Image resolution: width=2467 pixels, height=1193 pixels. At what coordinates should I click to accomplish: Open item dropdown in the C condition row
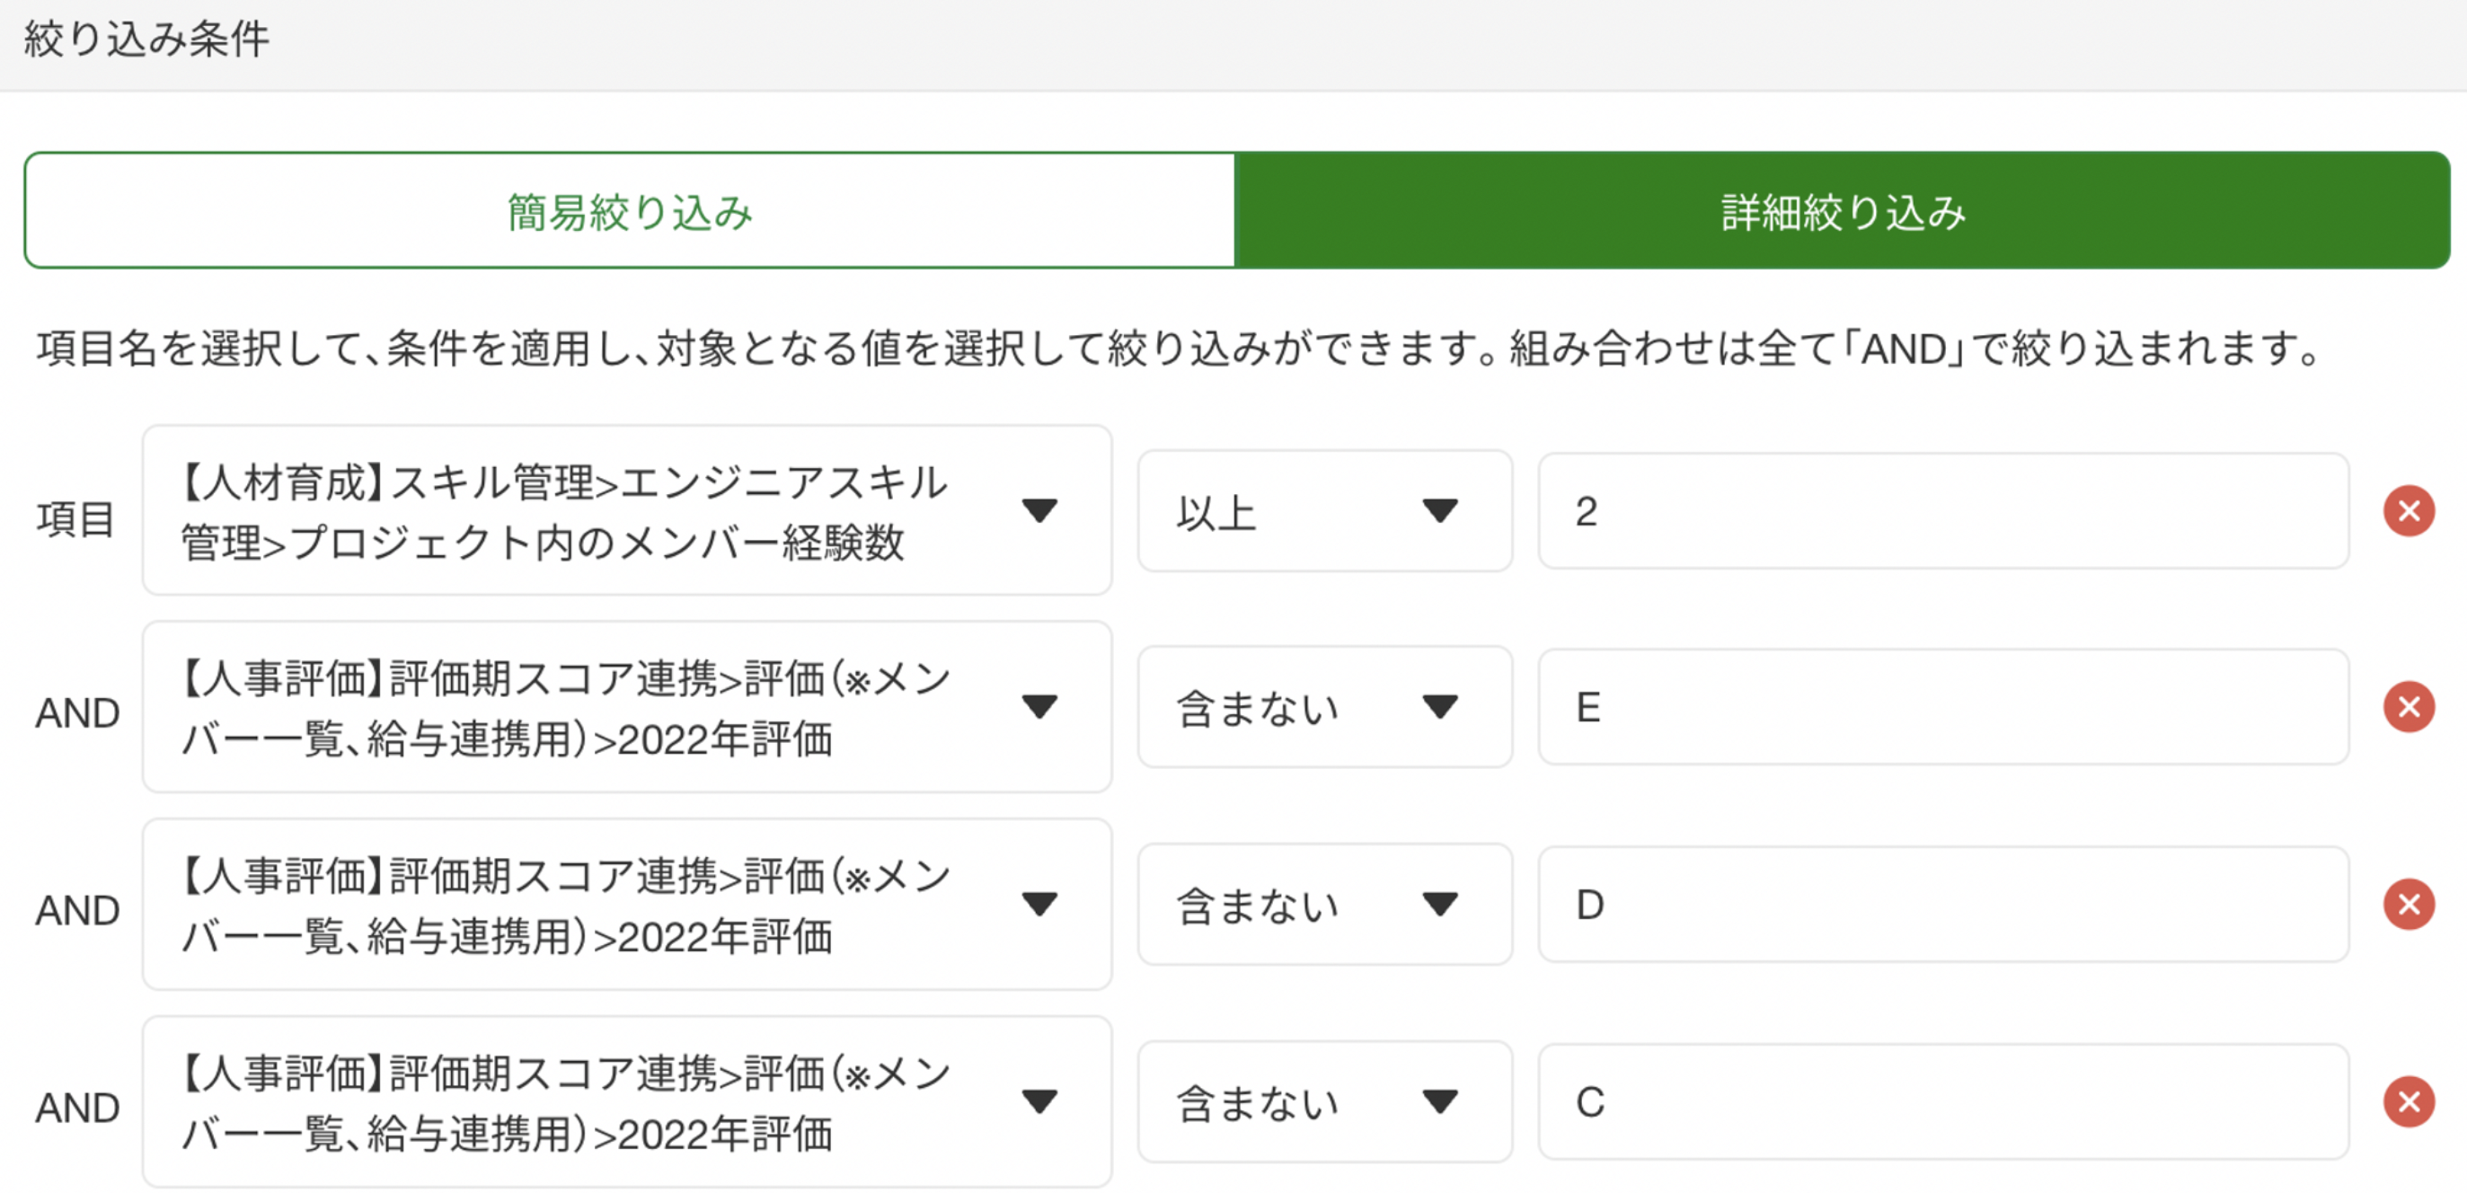(x=626, y=1102)
